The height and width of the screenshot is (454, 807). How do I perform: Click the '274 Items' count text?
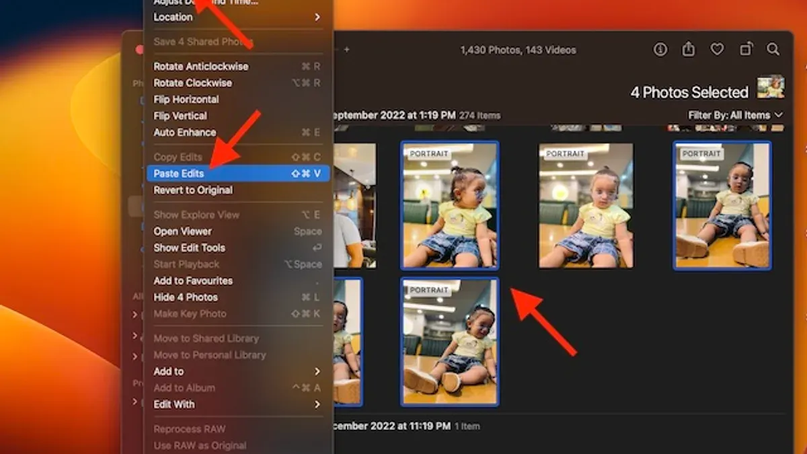[x=479, y=116]
